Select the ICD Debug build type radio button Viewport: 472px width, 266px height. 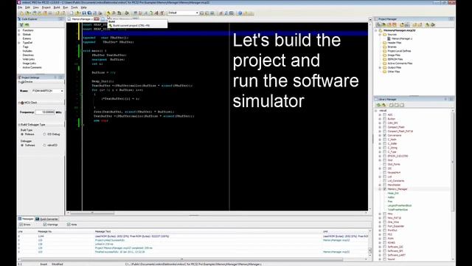pos(44,134)
